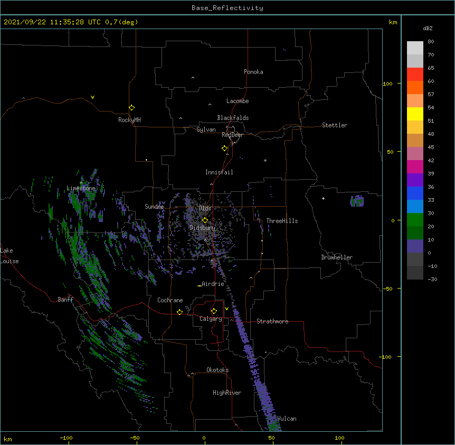Screen dimensions: 455x445
Task: Select the yellow diamond marker below Olds
Action: [x=205, y=220]
